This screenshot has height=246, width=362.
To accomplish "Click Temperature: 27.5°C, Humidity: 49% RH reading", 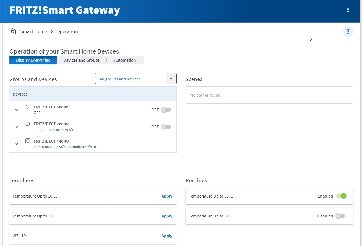I will [x=65, y=147].
